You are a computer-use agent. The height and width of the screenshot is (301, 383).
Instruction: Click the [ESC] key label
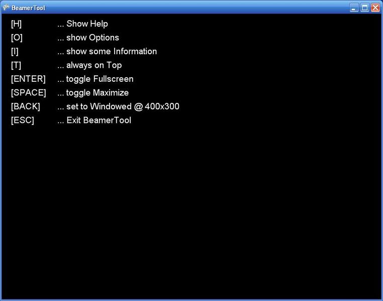coord(22,120)
